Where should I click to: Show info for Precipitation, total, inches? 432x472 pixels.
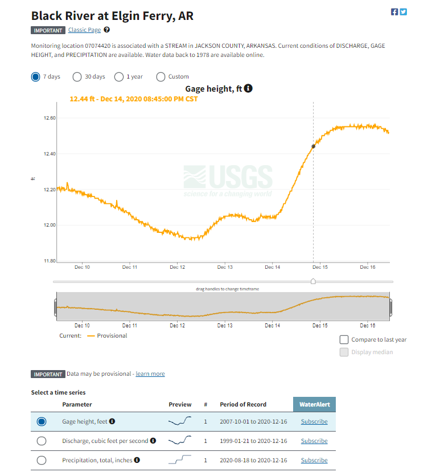pos(137,459)
